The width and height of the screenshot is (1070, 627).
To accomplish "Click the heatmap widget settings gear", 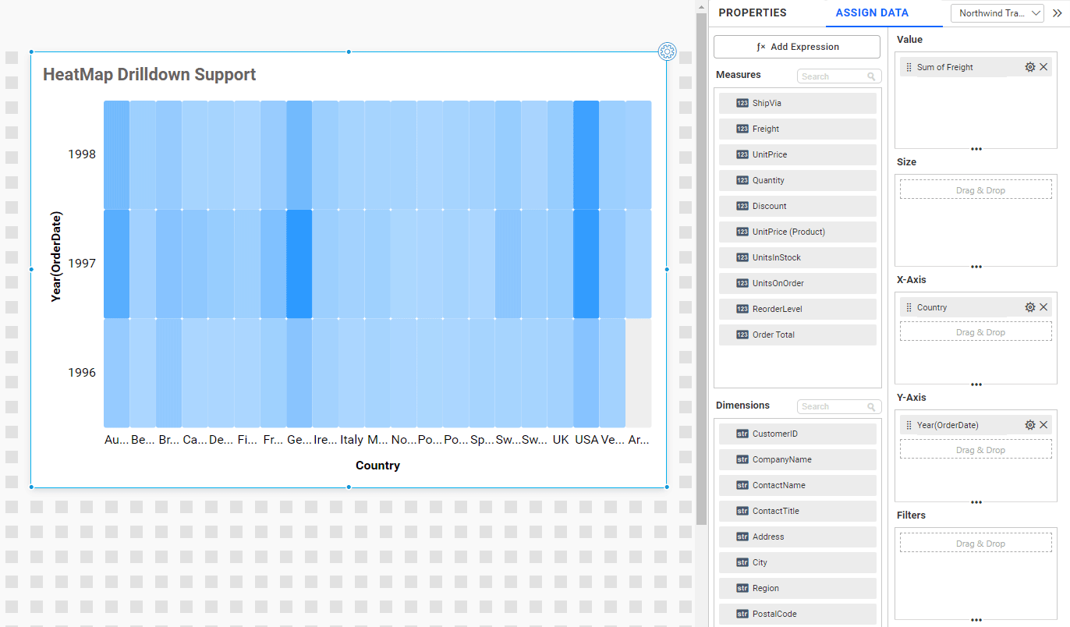I will pyautogui.click(x=668, y=51).
